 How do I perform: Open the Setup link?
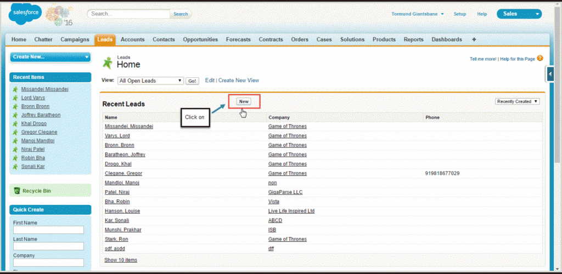point(460,14)
